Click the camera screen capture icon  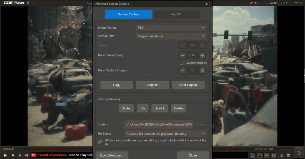point(274,155)
